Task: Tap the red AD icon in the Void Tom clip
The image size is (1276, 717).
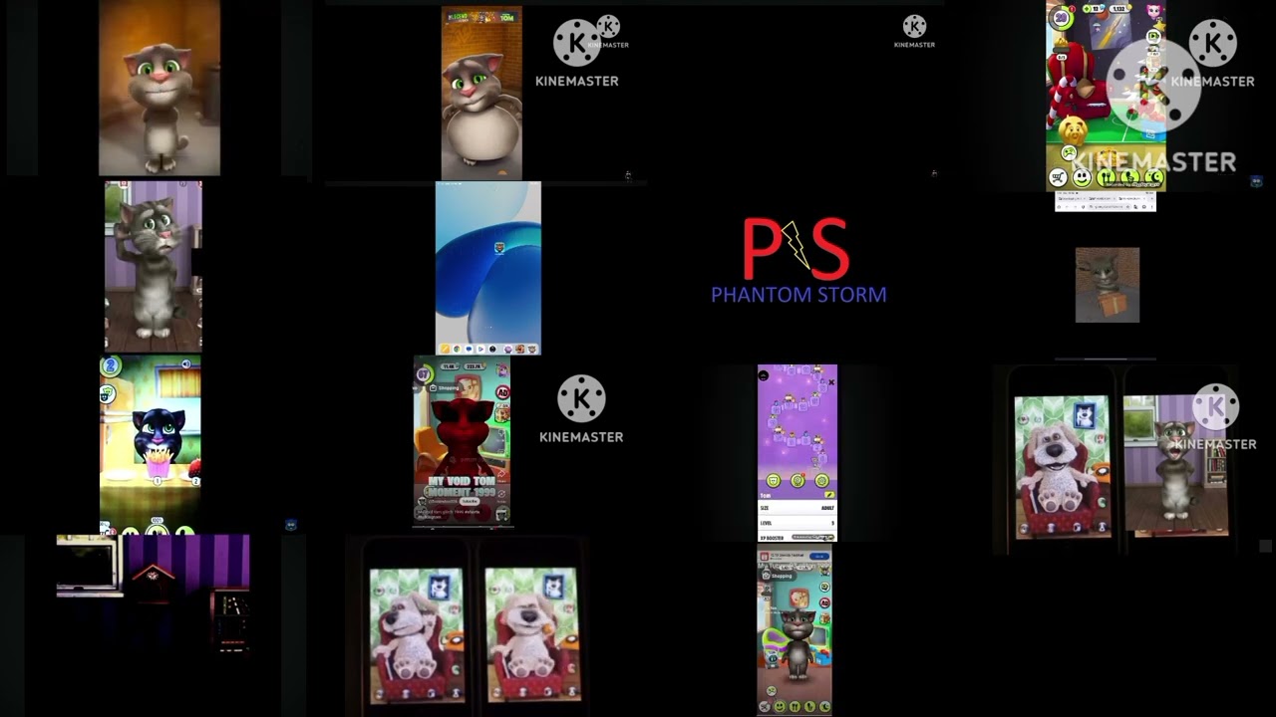Action: pos(502,391)
